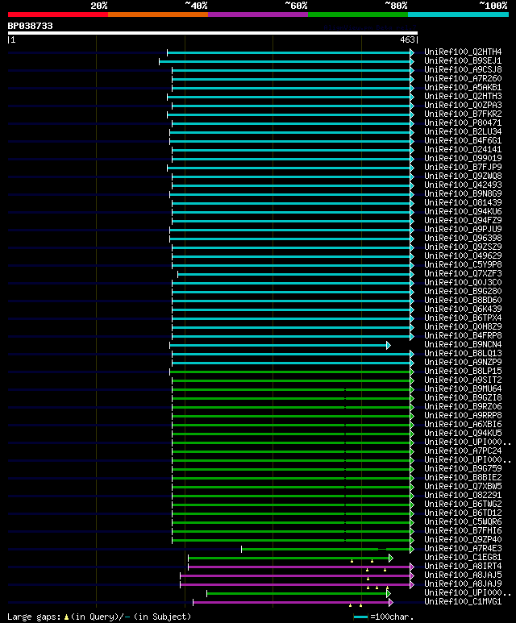Open hit UniRef100_B9SEJ1
Screen dimensions: 516x623
(x=463, y=60)
